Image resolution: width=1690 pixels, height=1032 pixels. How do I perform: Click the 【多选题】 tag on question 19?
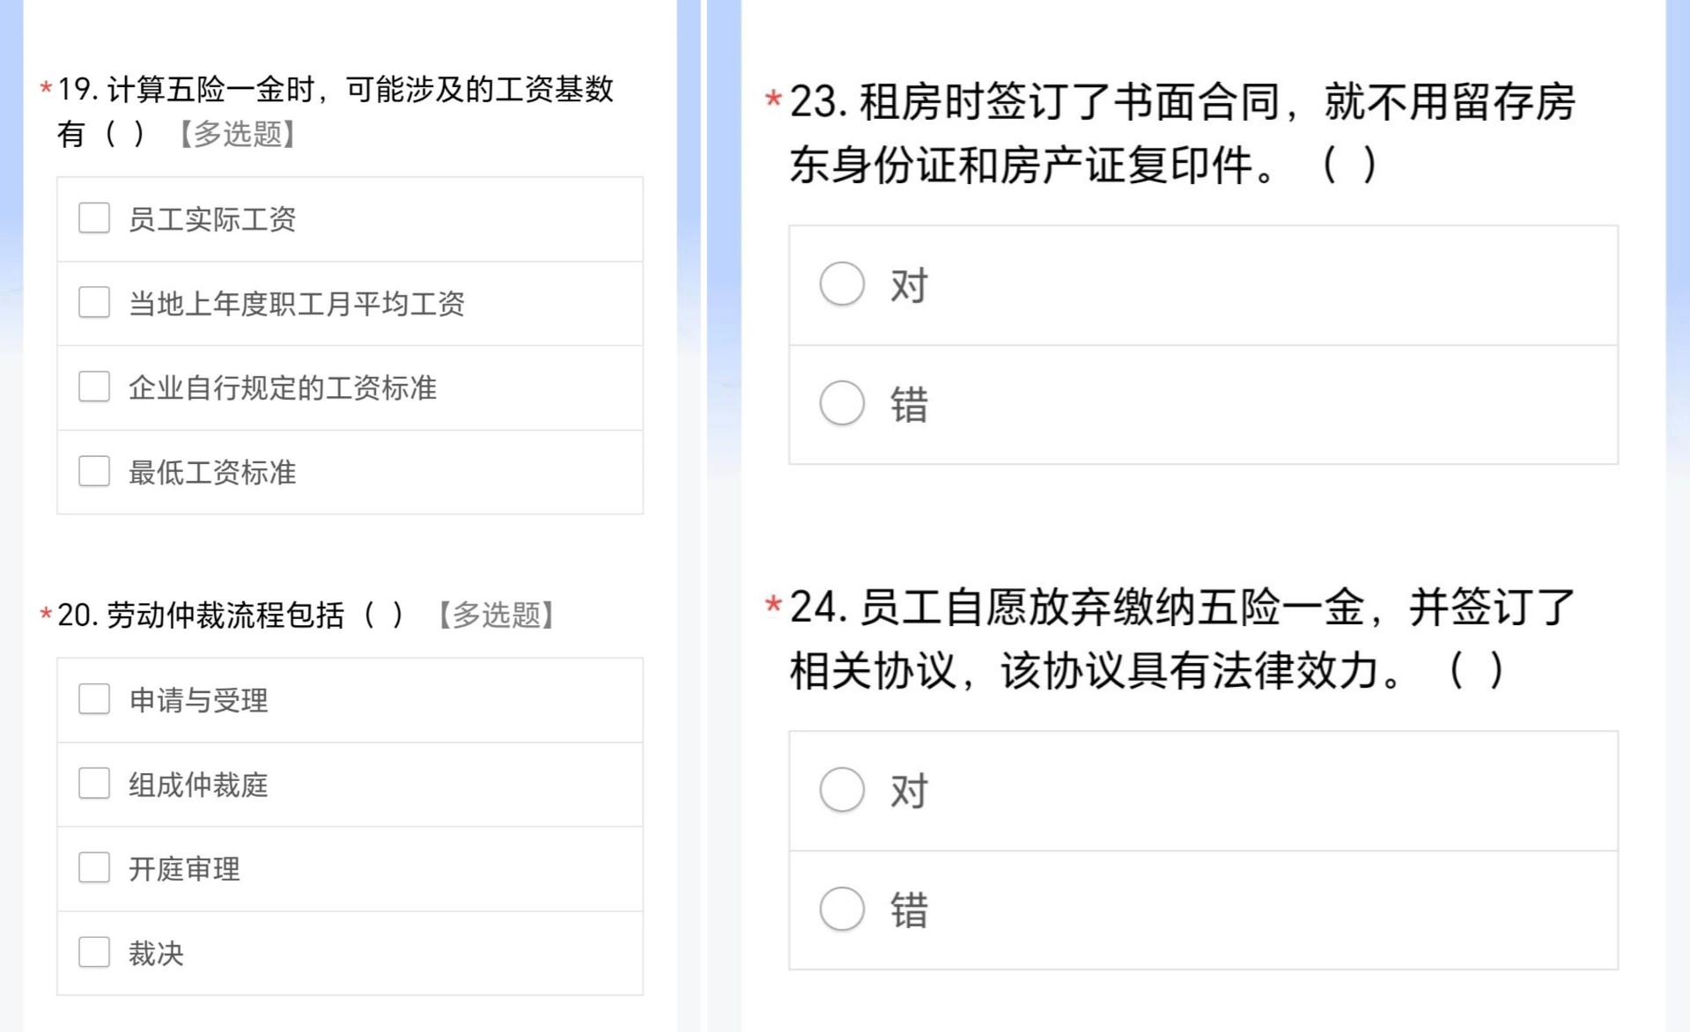click(x=237, y=134)
